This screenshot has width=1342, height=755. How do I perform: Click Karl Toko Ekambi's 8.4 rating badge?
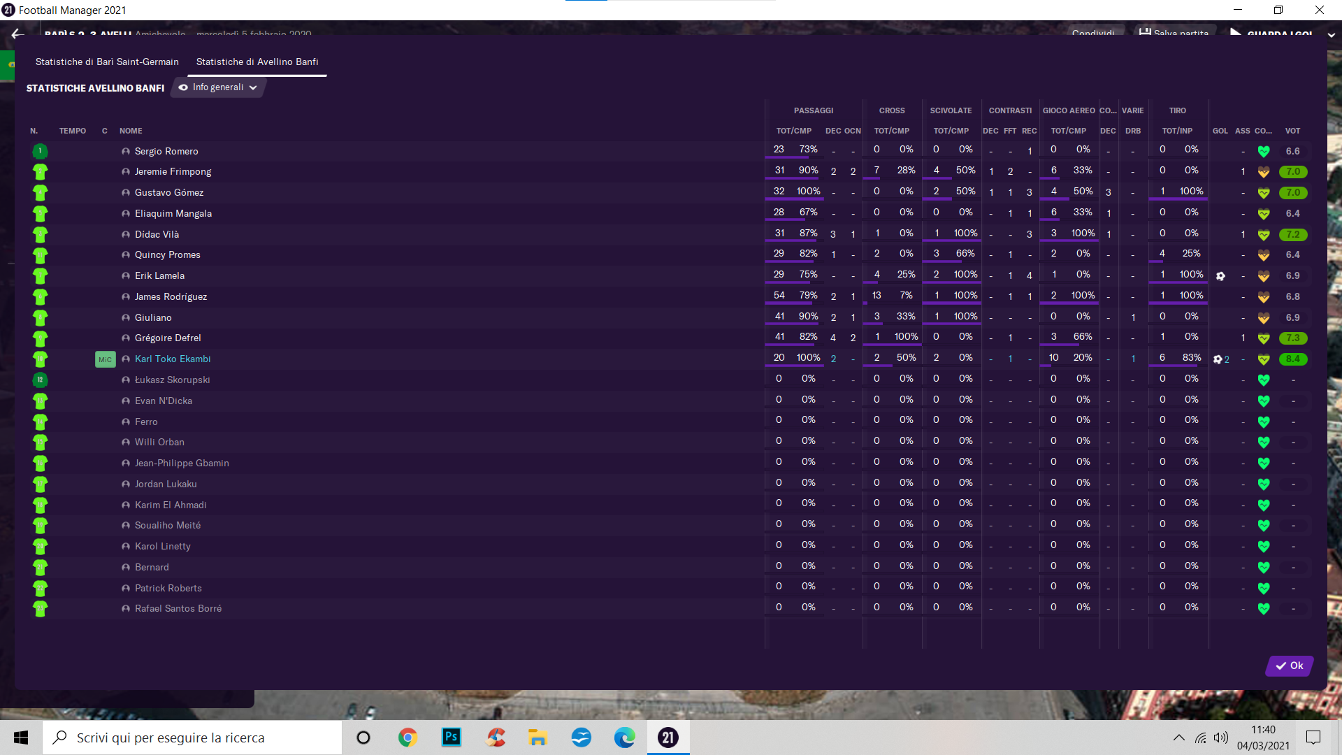tap(1292, 359)
